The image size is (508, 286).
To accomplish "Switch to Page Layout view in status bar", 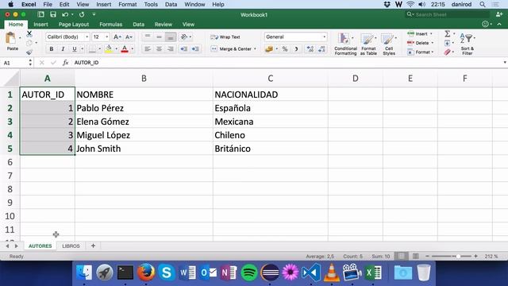I will 416,256.
